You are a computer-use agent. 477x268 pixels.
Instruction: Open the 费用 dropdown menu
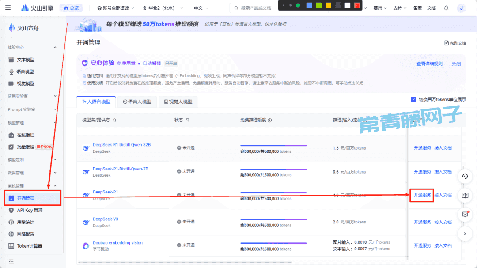pos(380,8)
